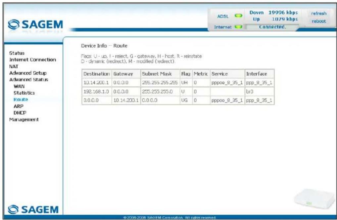Click the SAGEM logo at top left

pos(35,24)
